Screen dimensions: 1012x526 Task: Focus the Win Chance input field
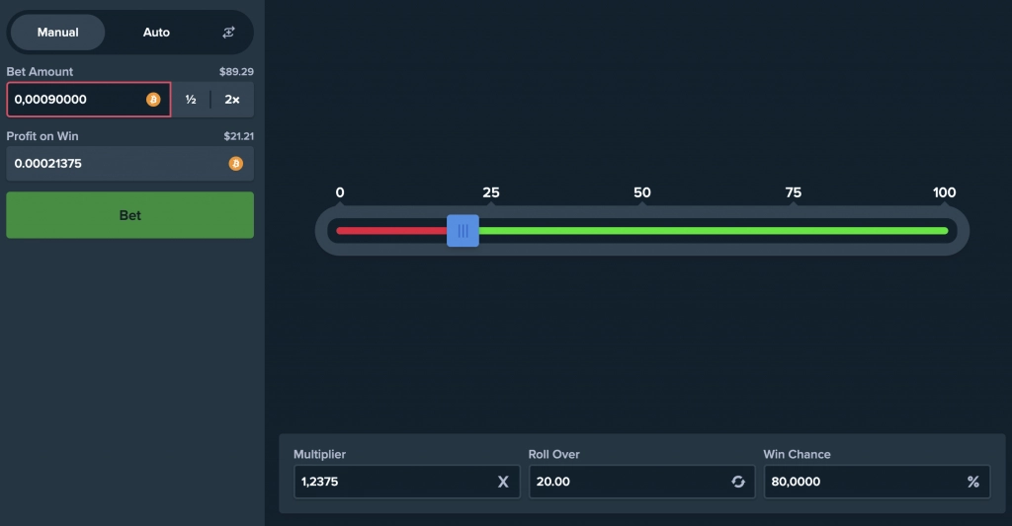click(877, 482)
